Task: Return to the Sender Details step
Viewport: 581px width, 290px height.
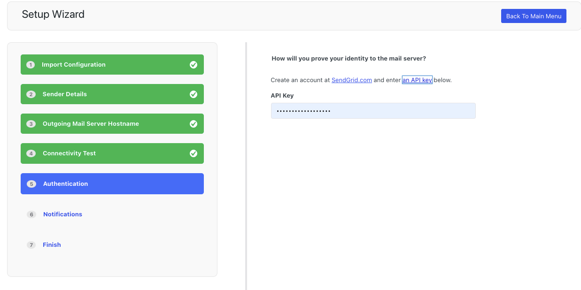Action: pyautogui.click(x=65, y=94)
